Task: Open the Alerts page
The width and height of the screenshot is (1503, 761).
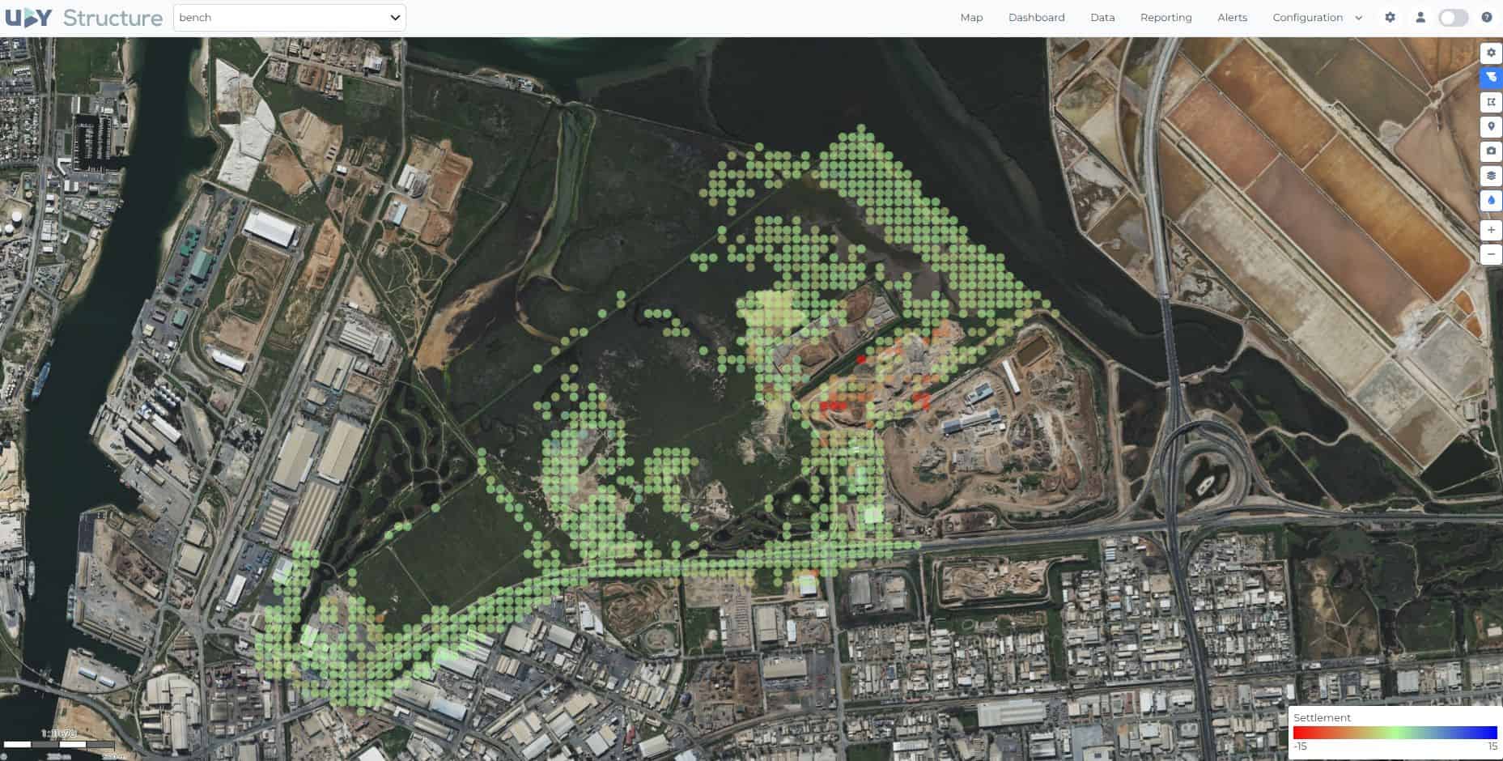Action: 1231,17
